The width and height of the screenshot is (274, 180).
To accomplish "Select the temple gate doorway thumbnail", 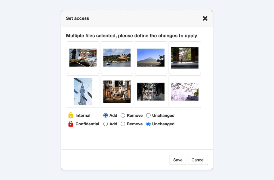I will point(185,58).
